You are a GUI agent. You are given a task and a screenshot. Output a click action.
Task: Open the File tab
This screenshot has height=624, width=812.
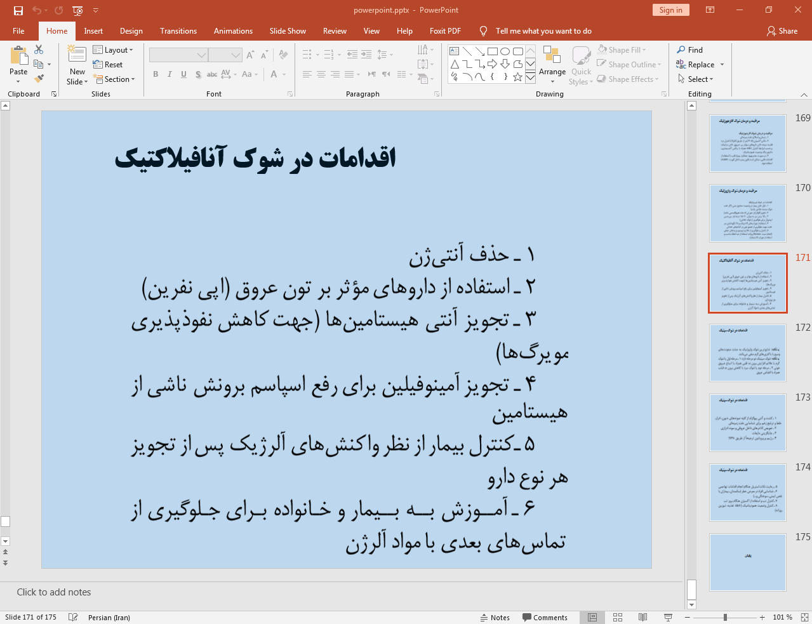[x=18, y=30]
